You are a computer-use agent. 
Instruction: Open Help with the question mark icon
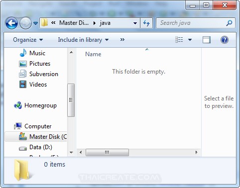pyautogui.click(x=225, y=40)
